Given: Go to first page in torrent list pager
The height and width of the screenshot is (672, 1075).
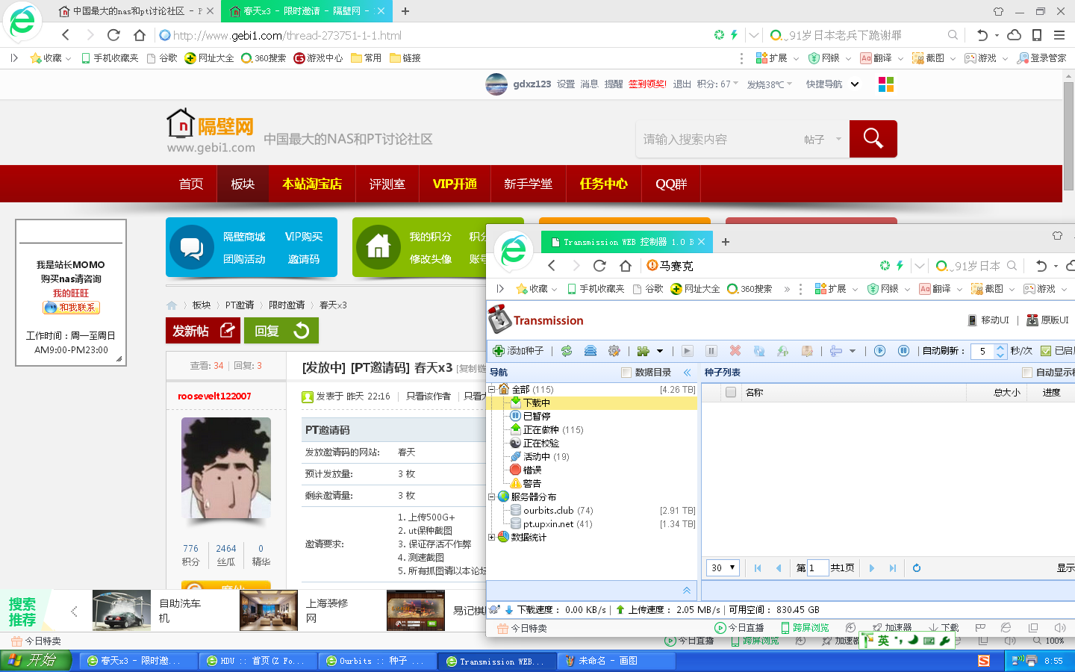Looking at the screenshot, I should point(758,568).
